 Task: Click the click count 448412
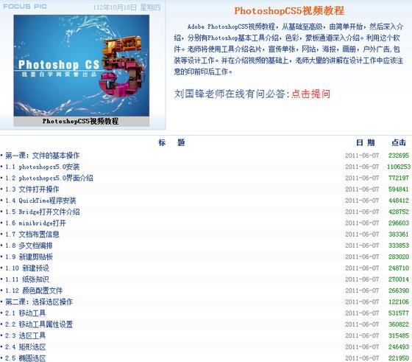pos(399,201)
